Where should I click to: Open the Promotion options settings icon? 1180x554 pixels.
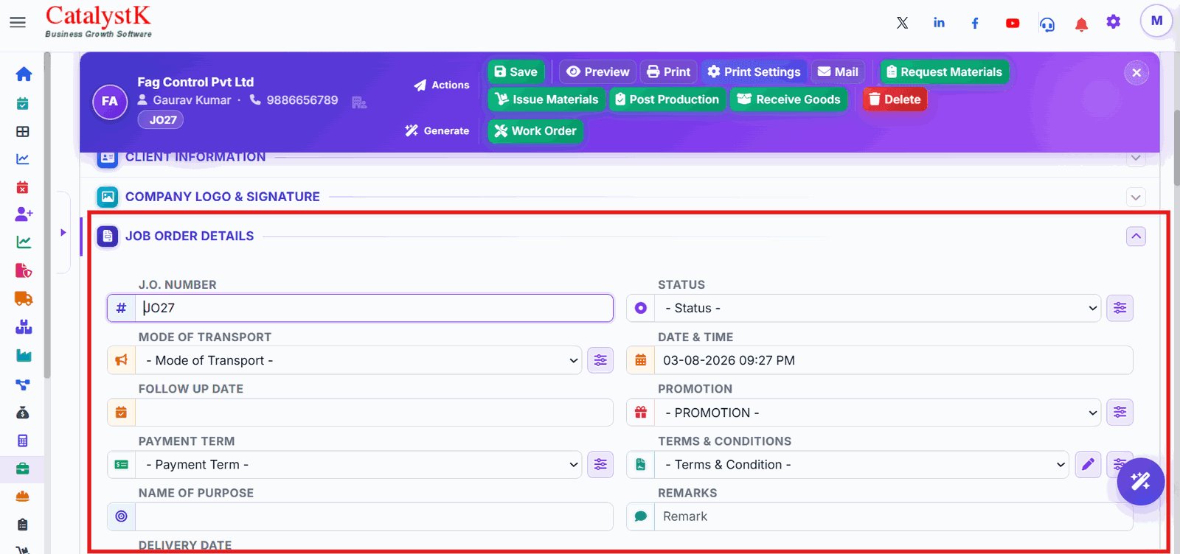[1120, 413]
